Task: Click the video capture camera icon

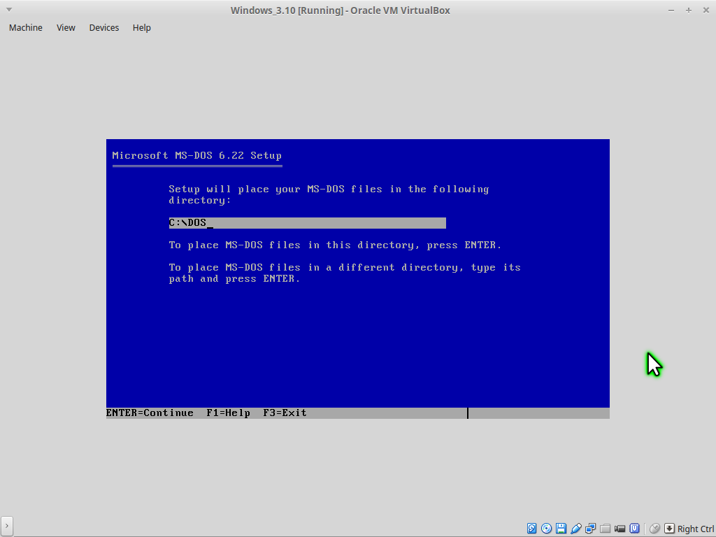Action: click(620, 529)
